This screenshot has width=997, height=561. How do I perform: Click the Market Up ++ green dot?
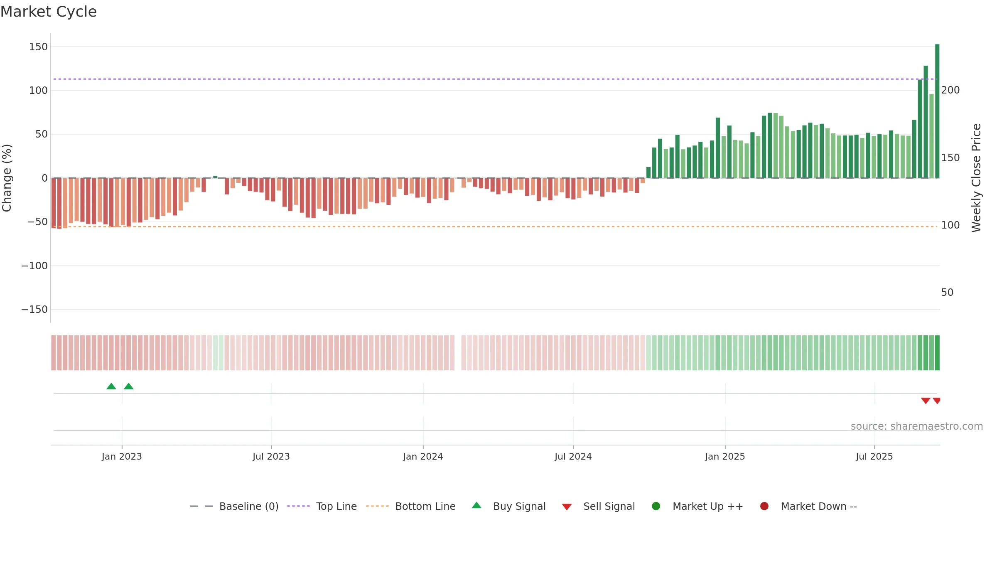[656, 506]
